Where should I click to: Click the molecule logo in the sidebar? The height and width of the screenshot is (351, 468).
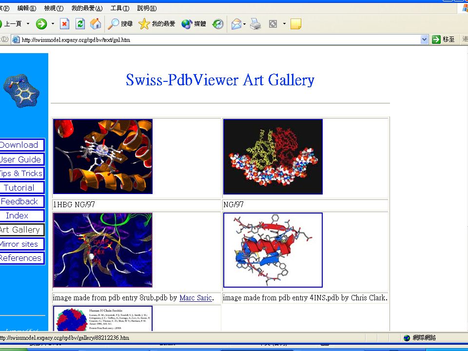click(x=21, y=91)
